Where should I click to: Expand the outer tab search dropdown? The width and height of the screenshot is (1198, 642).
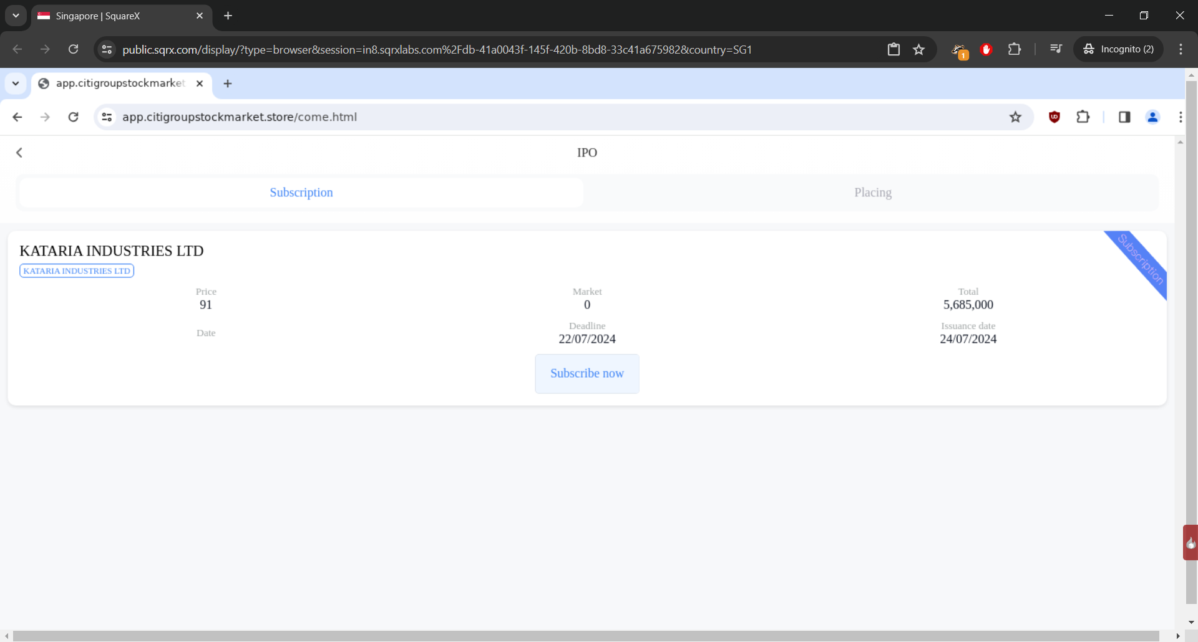(16, 16)
